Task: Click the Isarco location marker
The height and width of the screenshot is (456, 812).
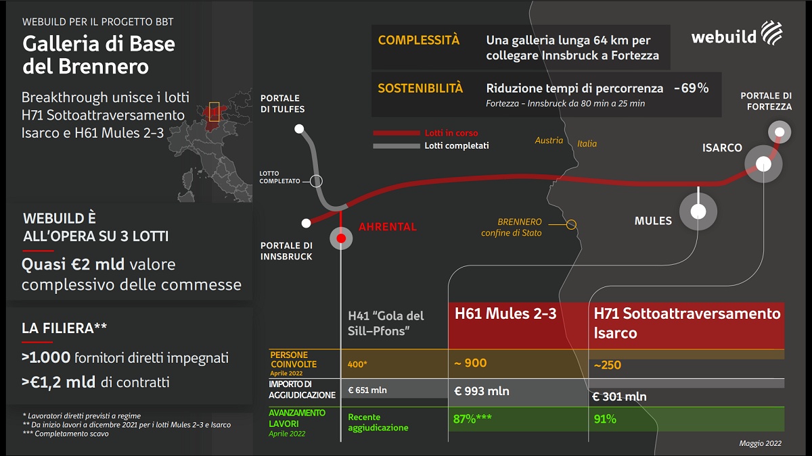Action: pyautogui.click(x=763, y=163)
